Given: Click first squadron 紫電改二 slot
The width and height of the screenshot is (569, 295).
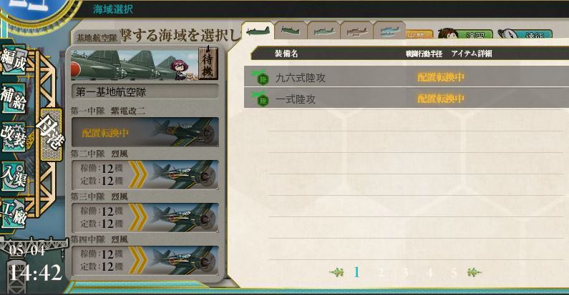Looking at the screenshot, I should (145, 131).
